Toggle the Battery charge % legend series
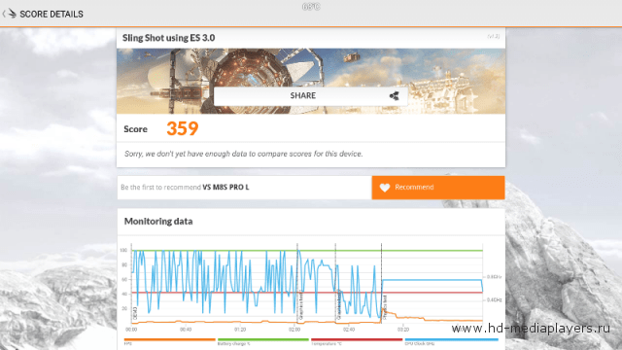The width and height of the screenshot is (622, 350). pyautogui.click(x=262, y=341)
